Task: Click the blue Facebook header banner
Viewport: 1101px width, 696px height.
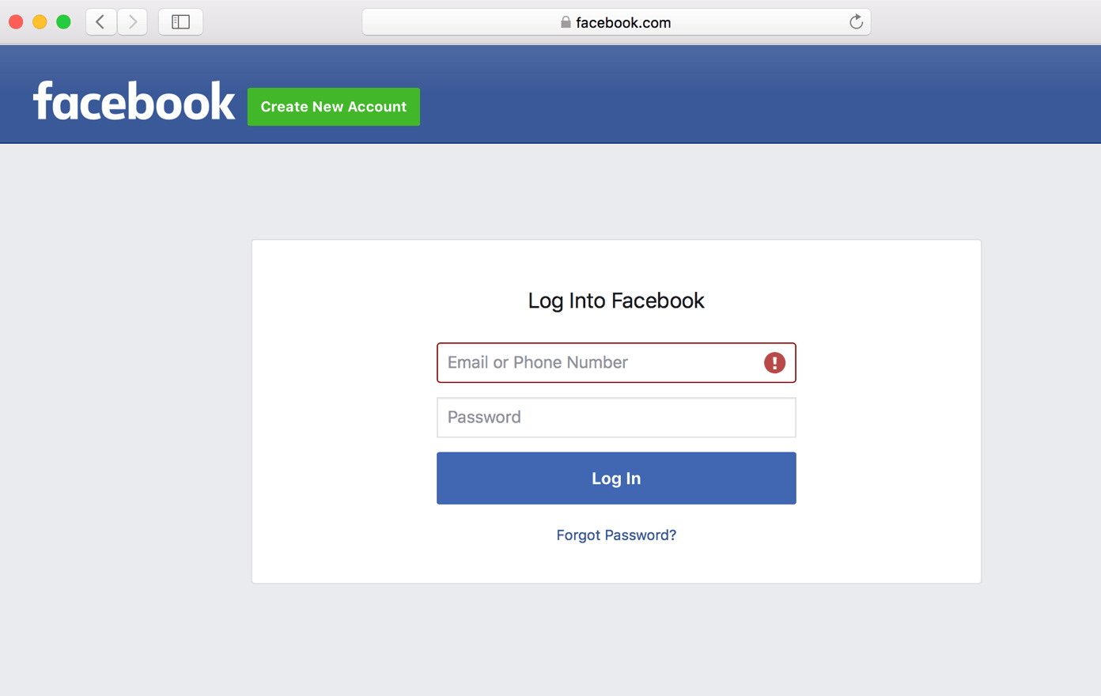Action: coord(712,93)
